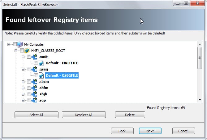The height and width of the screenshot is (140, 207).
Task: Click the scrollbar up arrow
Action: tap(200, 44)
